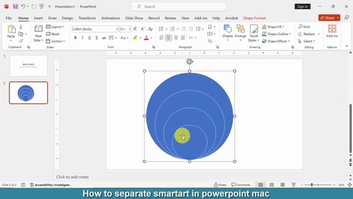Viewport: 353px width, 199px height.
Task: Open the Transitions tab
Action: click(87, 18)
